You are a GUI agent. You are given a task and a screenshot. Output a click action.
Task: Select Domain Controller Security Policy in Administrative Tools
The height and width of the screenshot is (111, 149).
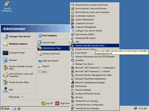point(95,46)
